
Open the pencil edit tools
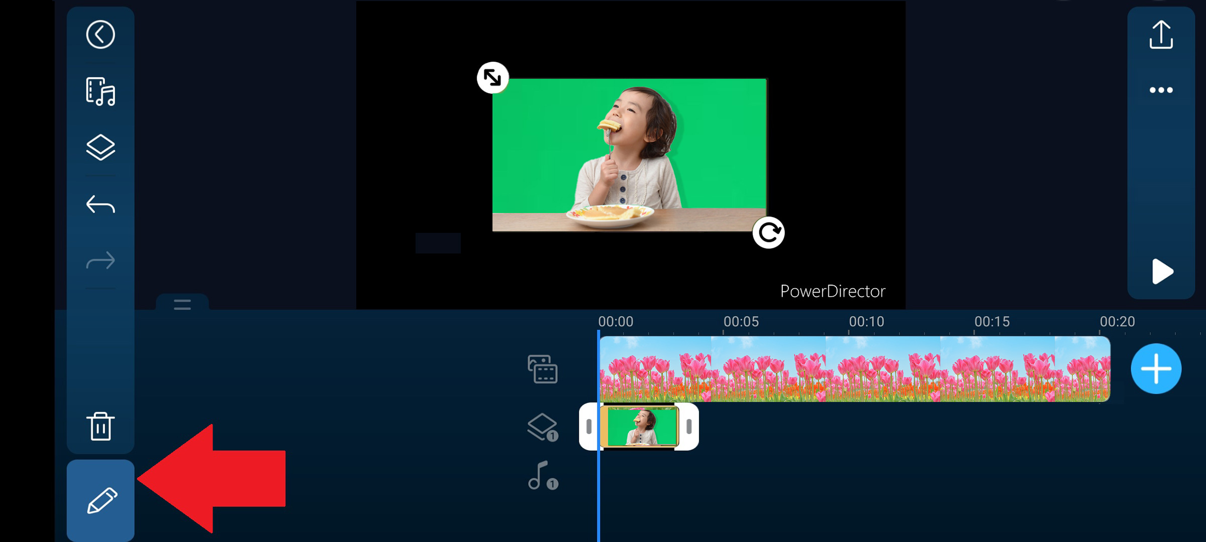click(x=100, y=500)
